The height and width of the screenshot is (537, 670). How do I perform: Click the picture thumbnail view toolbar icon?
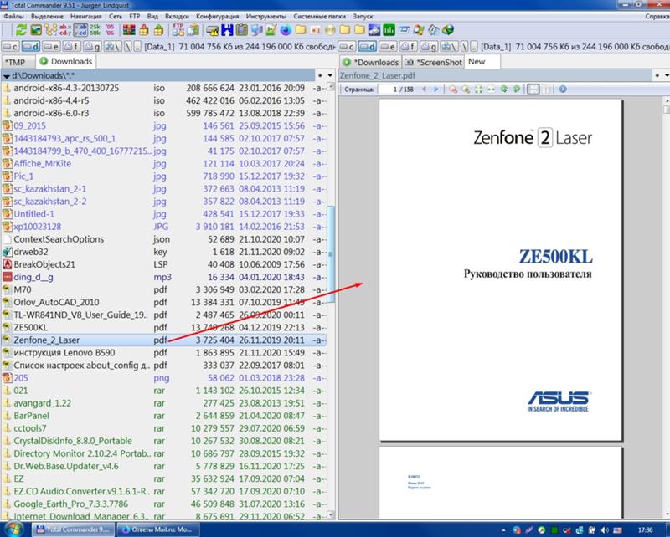(x=36, y=30)
